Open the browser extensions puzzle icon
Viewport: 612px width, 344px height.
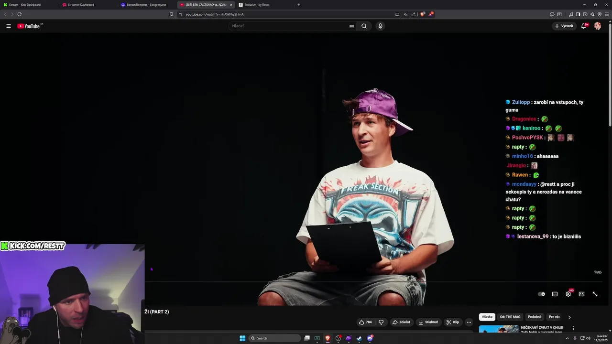coord(552,14)
